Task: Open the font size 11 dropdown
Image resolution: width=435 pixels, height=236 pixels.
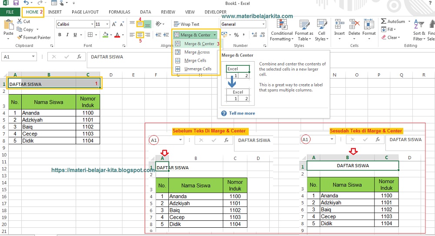Action: point(107,24)
